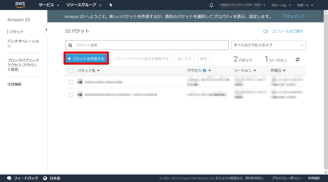Click the second bucket's icon
Viewport: 328px width, 182px height.
click(80, 94)
